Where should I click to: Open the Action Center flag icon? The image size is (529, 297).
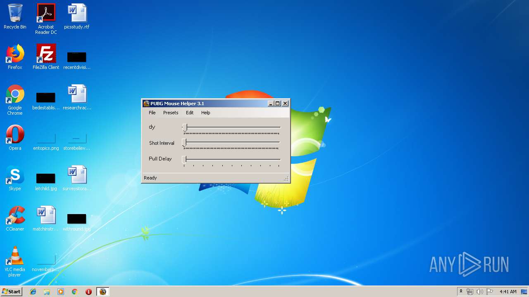[490, 292]
